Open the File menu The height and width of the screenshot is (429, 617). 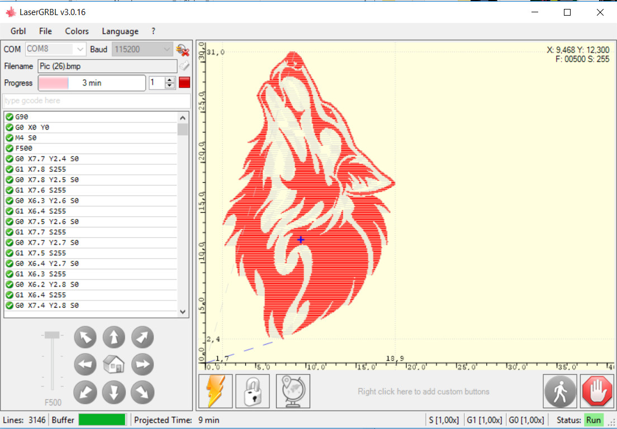[x=46, y=31]
